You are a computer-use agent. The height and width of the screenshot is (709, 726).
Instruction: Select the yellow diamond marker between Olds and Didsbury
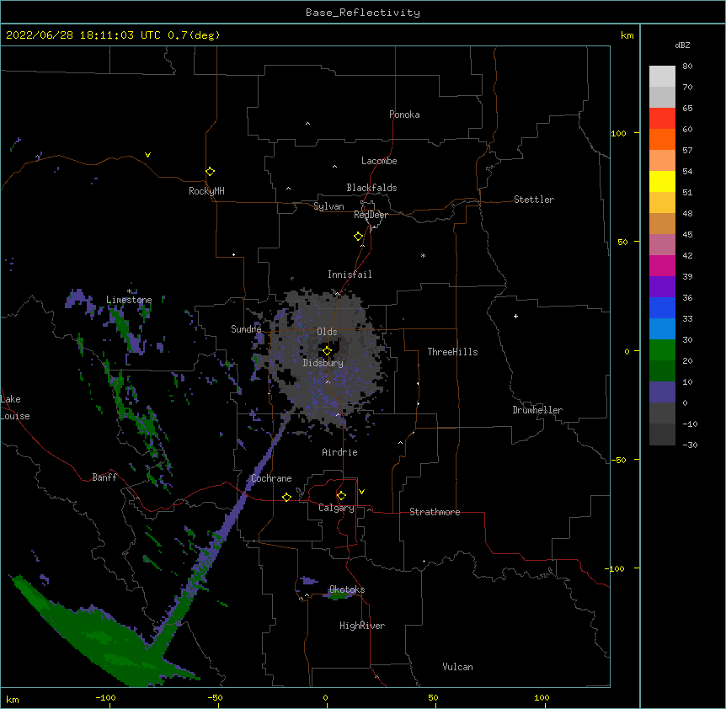tap(327, 351)
